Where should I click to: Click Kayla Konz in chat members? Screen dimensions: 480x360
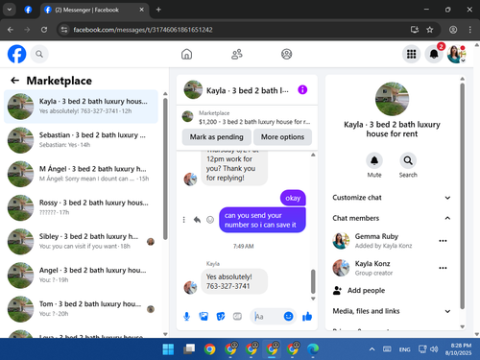[x=372, y=264]
